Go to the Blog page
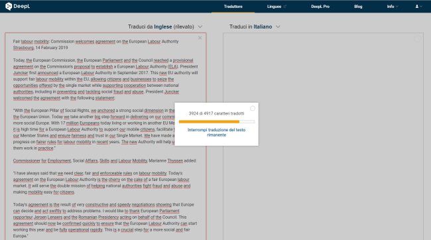 point(358,7)
